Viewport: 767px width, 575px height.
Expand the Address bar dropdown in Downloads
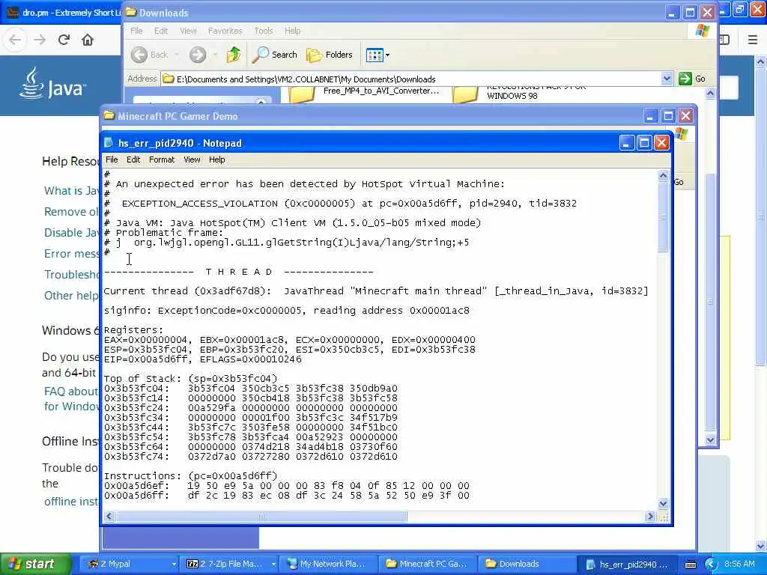click(x=666, y=79)
